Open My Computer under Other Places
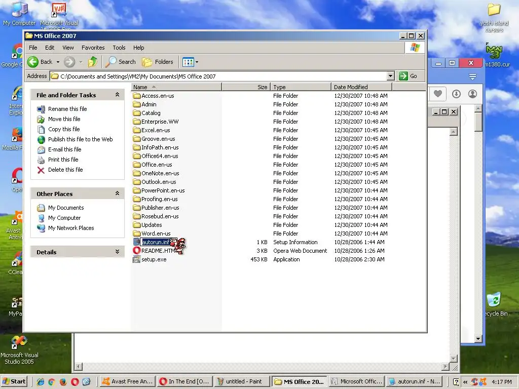 click(x=64, y=218)
